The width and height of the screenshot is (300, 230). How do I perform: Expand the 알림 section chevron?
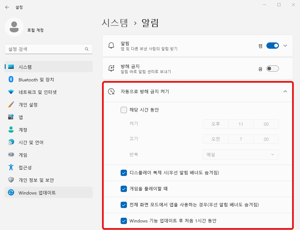click(285, 45)
